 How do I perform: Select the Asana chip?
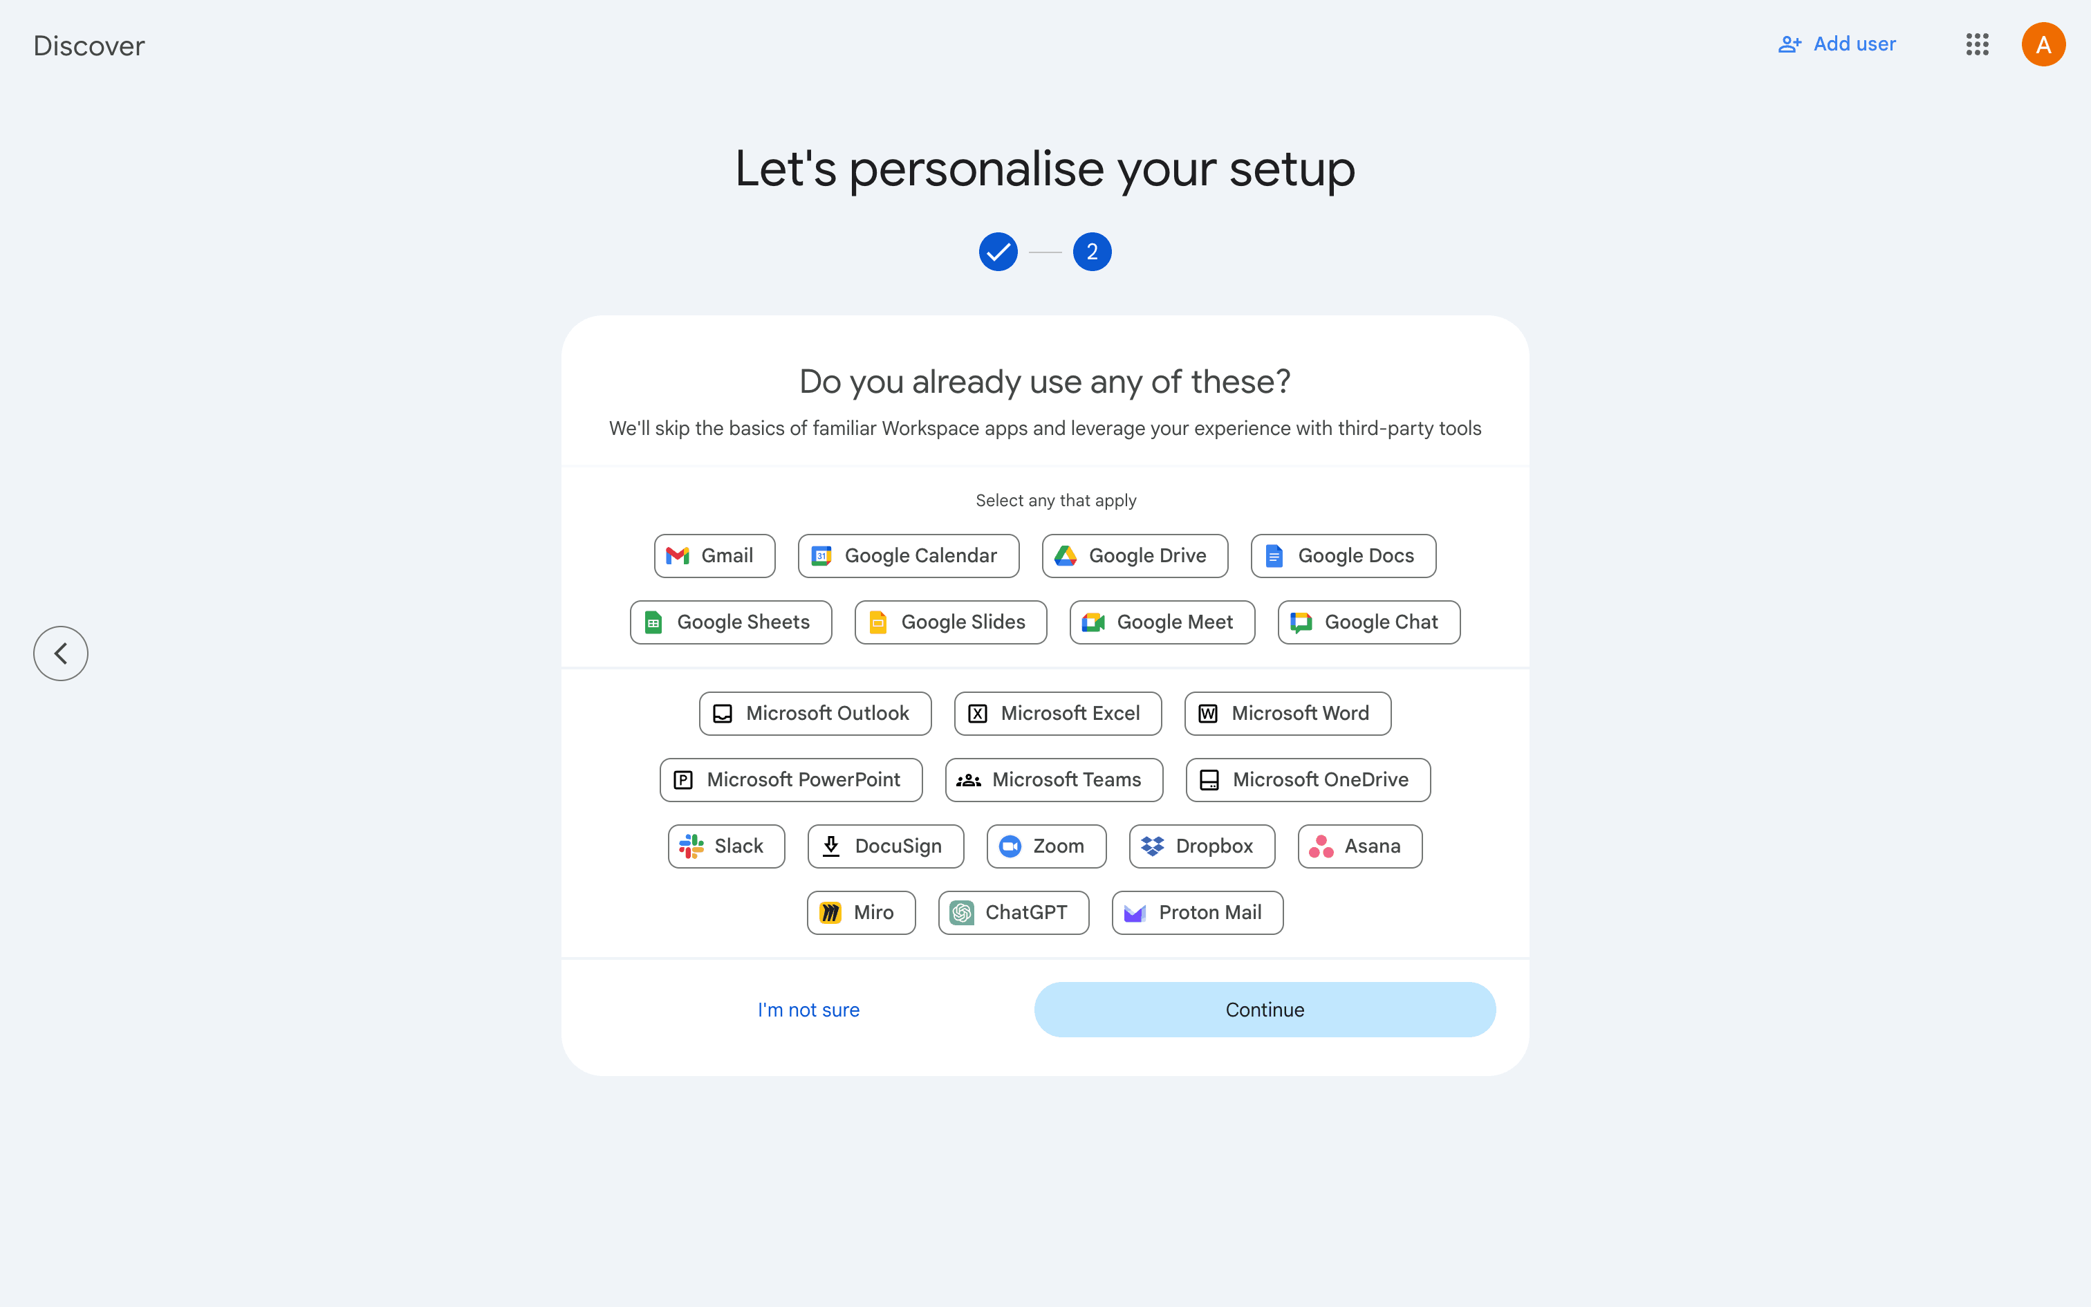click(x=1359, y=846)
